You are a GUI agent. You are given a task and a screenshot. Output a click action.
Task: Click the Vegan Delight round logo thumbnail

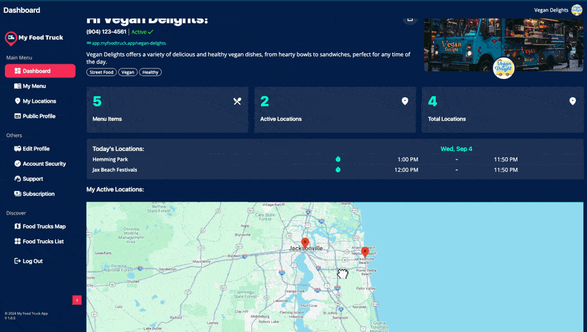[503, 67]
